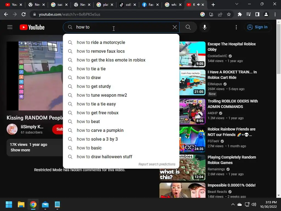
Task: Open File Explorer from taskbar
Action: click(21, 204)
